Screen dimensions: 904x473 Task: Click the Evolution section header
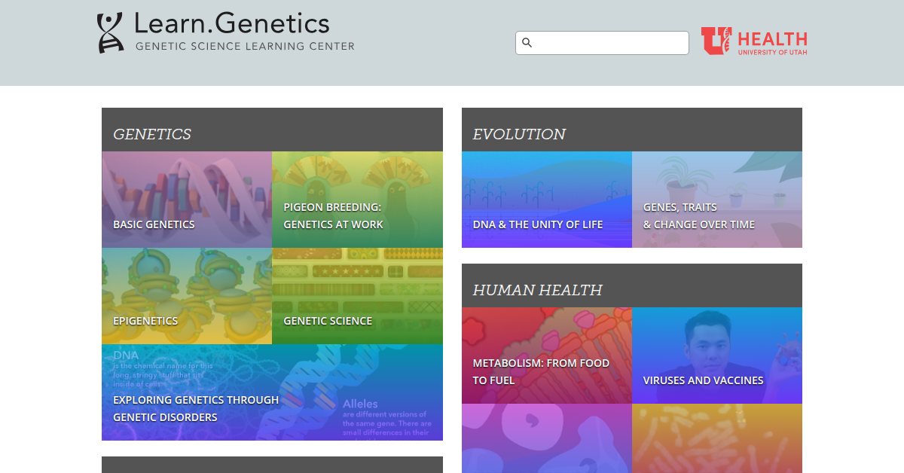(519, 134)
